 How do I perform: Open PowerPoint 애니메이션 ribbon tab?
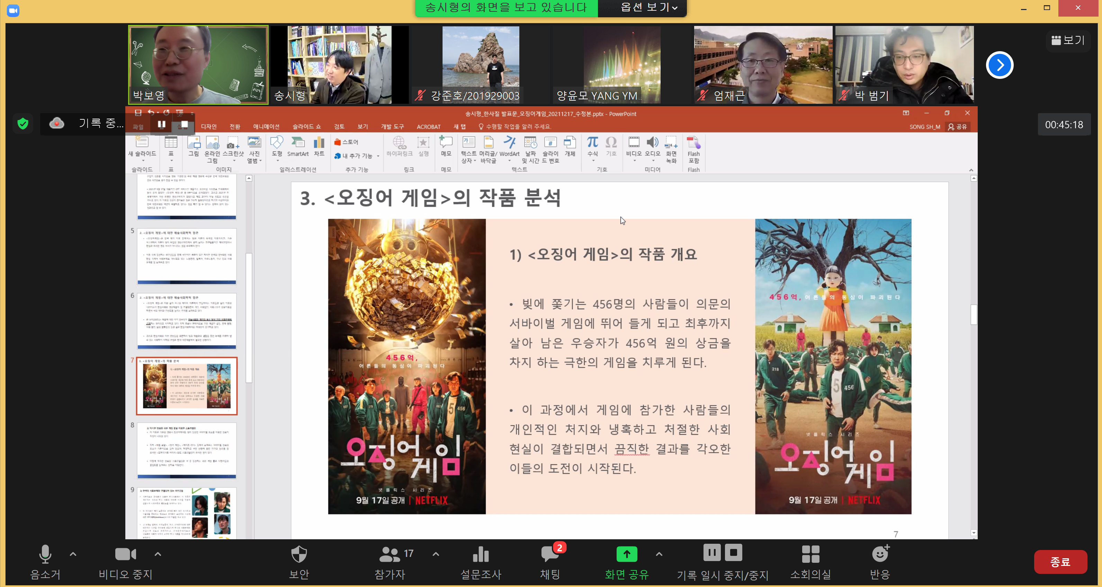(266, 127)
